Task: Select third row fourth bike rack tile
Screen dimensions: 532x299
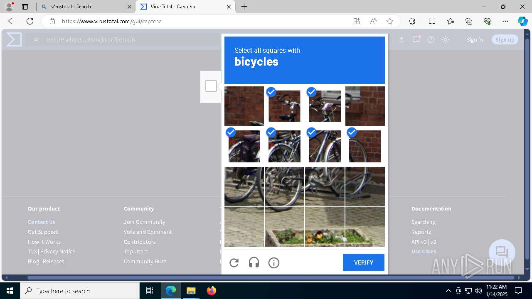Action: click(x=365, y=186)
